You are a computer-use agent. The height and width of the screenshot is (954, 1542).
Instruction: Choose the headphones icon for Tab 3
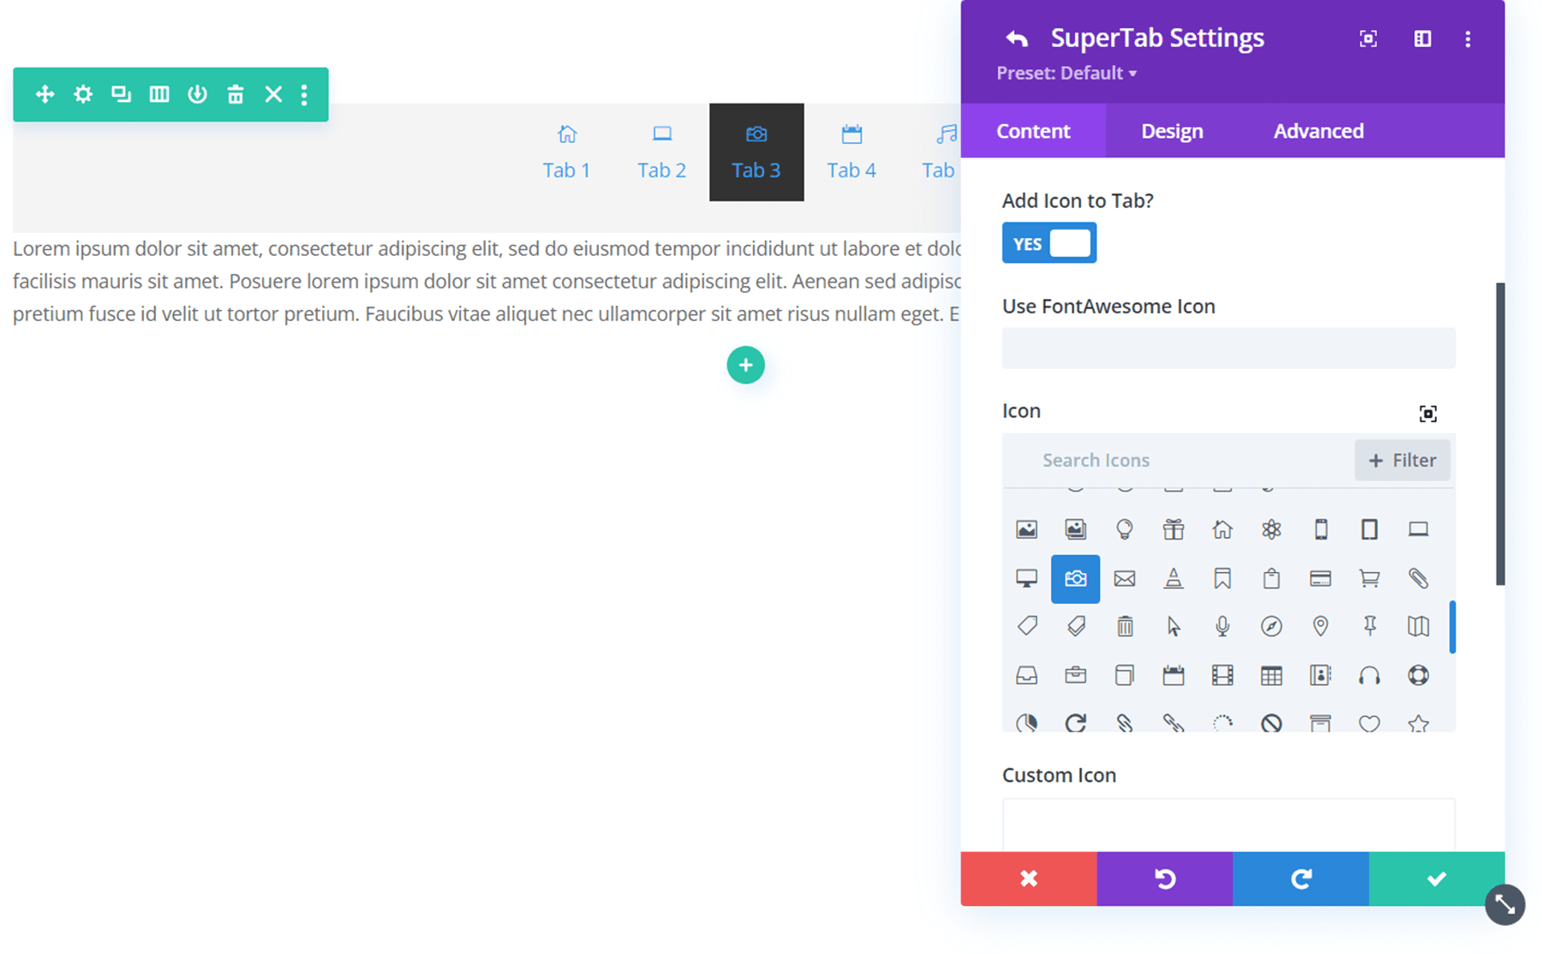click(1369, 676)
